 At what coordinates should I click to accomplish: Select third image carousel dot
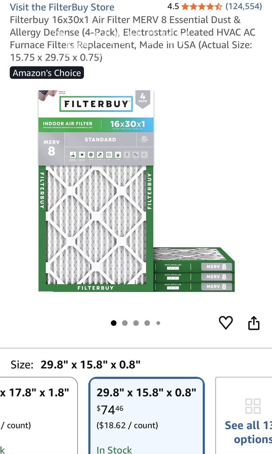pyautogui.click(x=136, y=323)
